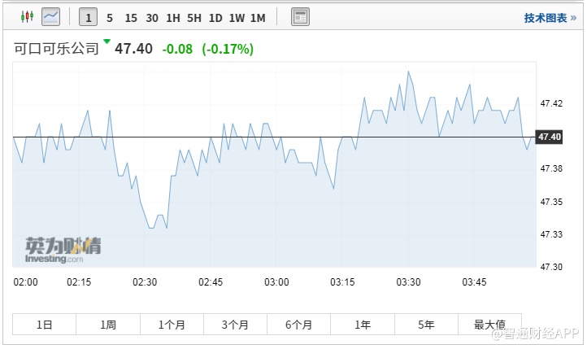Click the -0.08 price change value
The image size is (587, 349).
177,49
